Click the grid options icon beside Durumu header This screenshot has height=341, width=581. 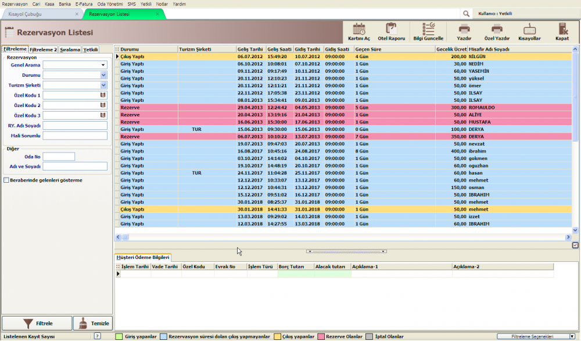click(x=117, y=49)
